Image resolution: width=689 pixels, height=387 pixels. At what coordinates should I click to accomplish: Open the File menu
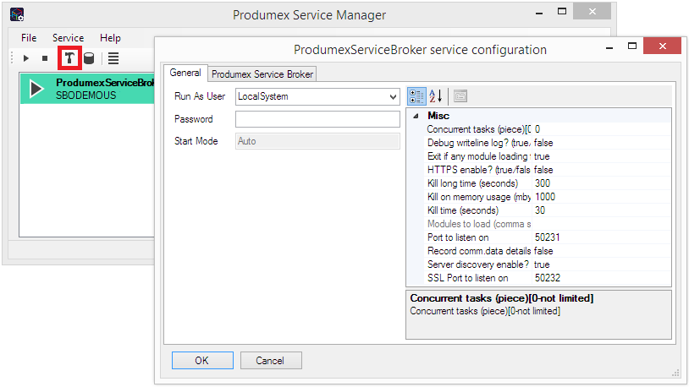click(x=29, y=38)
